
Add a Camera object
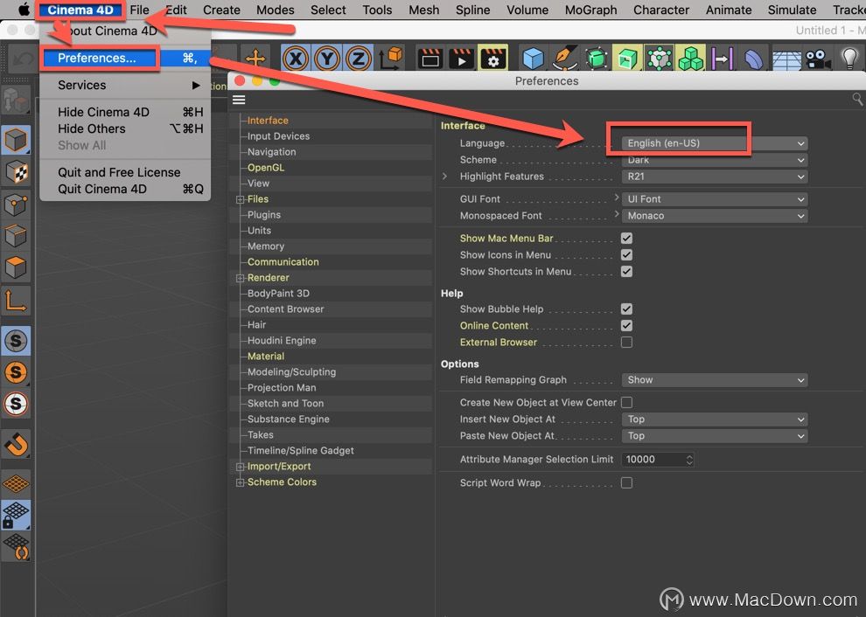click(x=818, y=59)
